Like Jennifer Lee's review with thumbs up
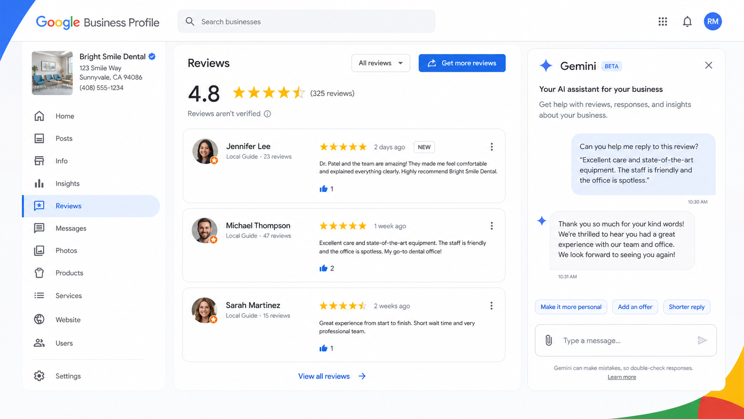The width and height of the screenshot is (744, 419). (x=323, y=189)
